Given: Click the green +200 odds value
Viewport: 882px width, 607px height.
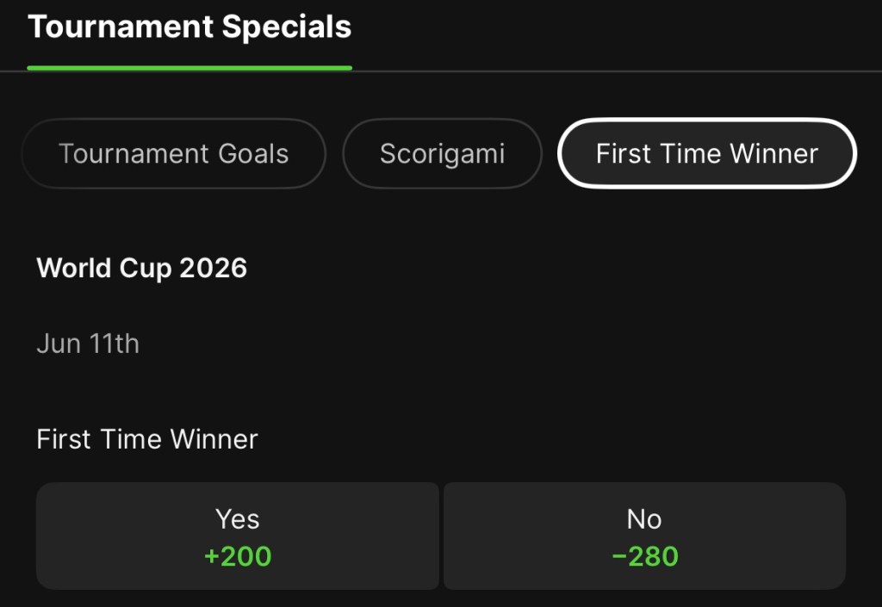Looking at the screenshot, I should (x=238, y=556).
